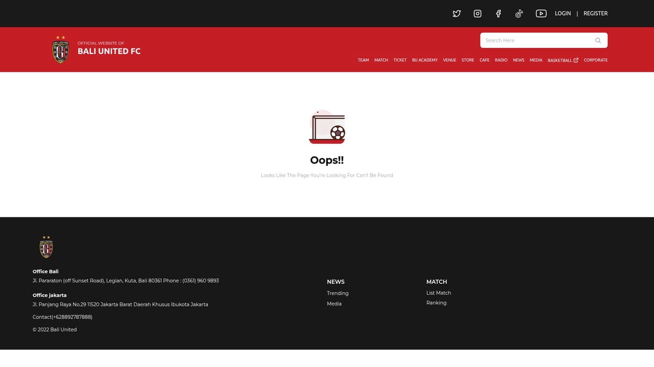This screenshot has width=654, height=367.
Task: Open the TikTok social icon
Action: pos(519,14)
